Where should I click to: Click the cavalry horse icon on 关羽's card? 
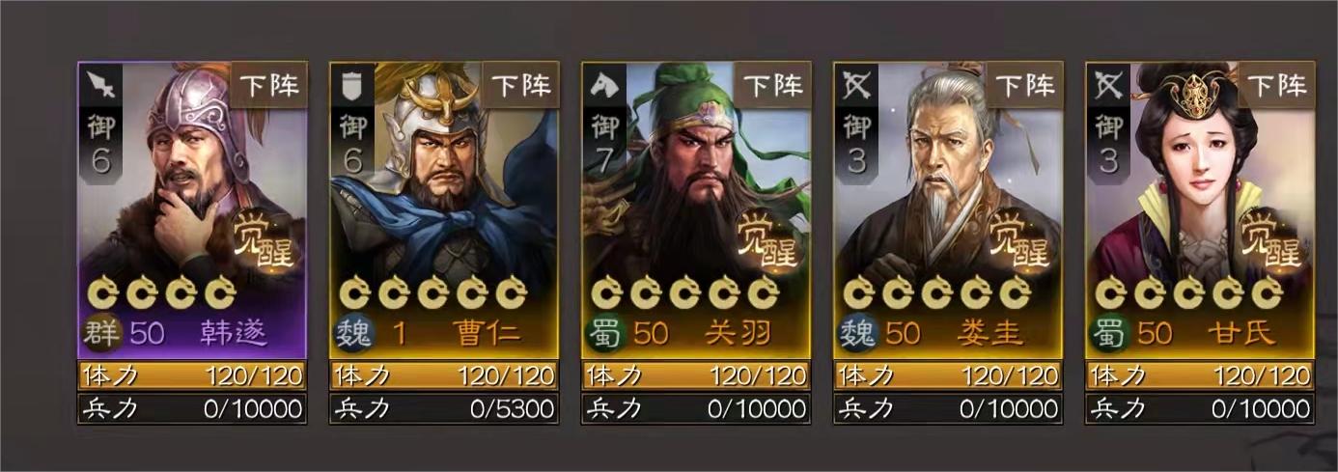(603, 85)
